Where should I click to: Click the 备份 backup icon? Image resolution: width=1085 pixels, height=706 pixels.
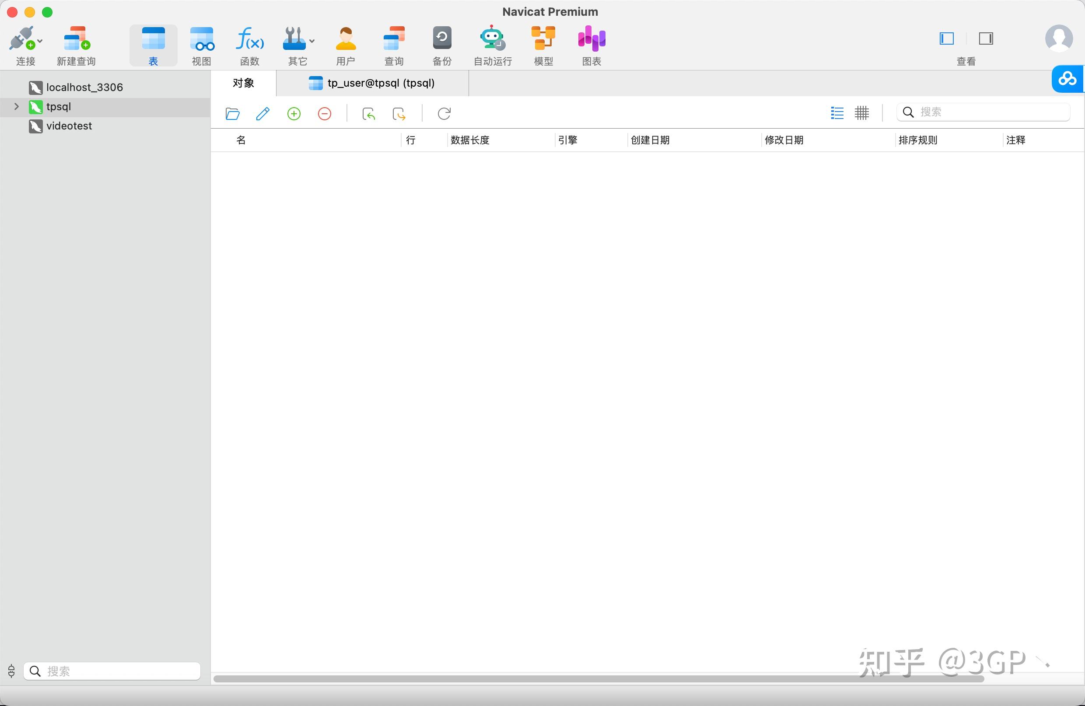[442, 38]
